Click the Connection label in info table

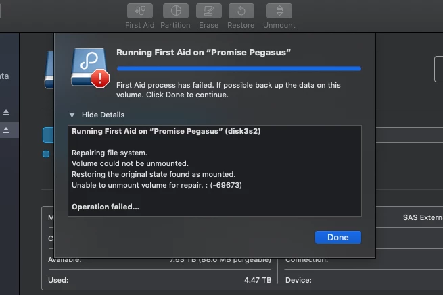(x=306, y=259)
